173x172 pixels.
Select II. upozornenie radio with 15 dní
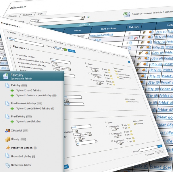point(109,134)
